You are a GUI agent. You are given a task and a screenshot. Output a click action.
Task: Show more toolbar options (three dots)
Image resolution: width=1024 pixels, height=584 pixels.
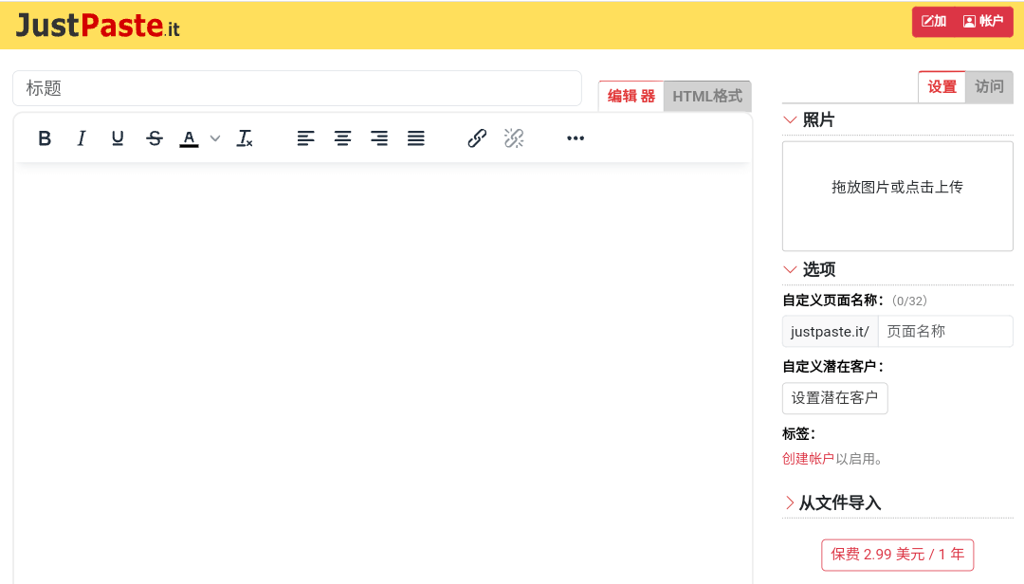coord(576,138)
